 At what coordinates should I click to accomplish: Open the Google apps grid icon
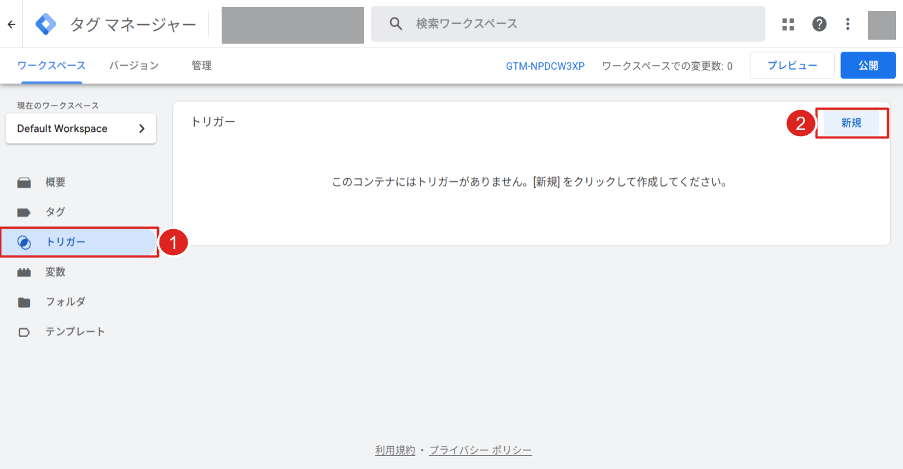(x=787, y=24)
